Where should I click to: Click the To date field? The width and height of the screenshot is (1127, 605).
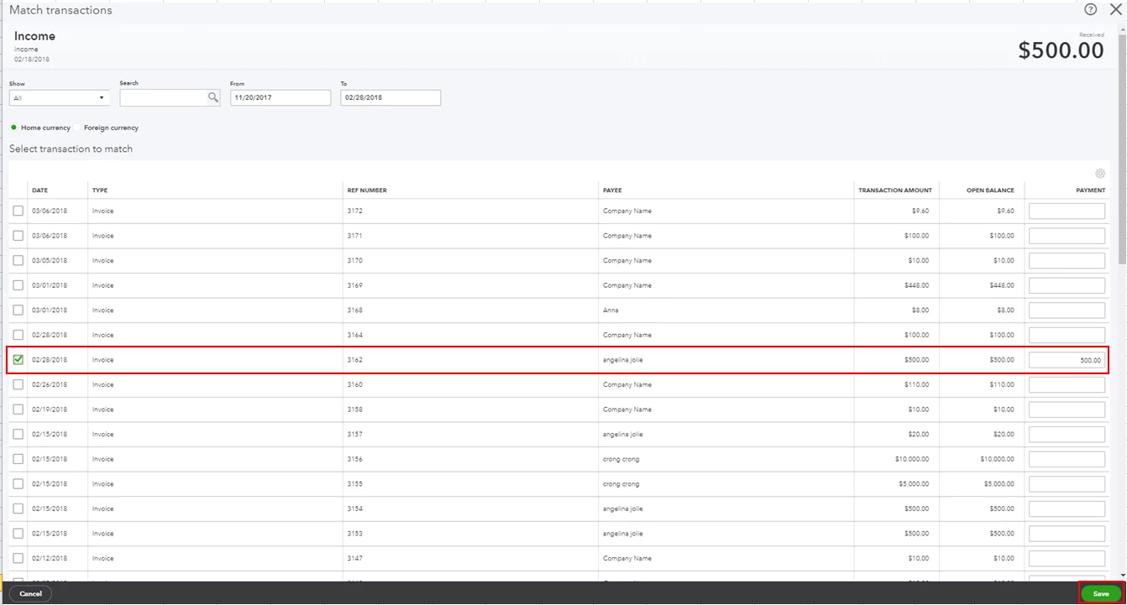pyautogui.click(x=391, y=97)
